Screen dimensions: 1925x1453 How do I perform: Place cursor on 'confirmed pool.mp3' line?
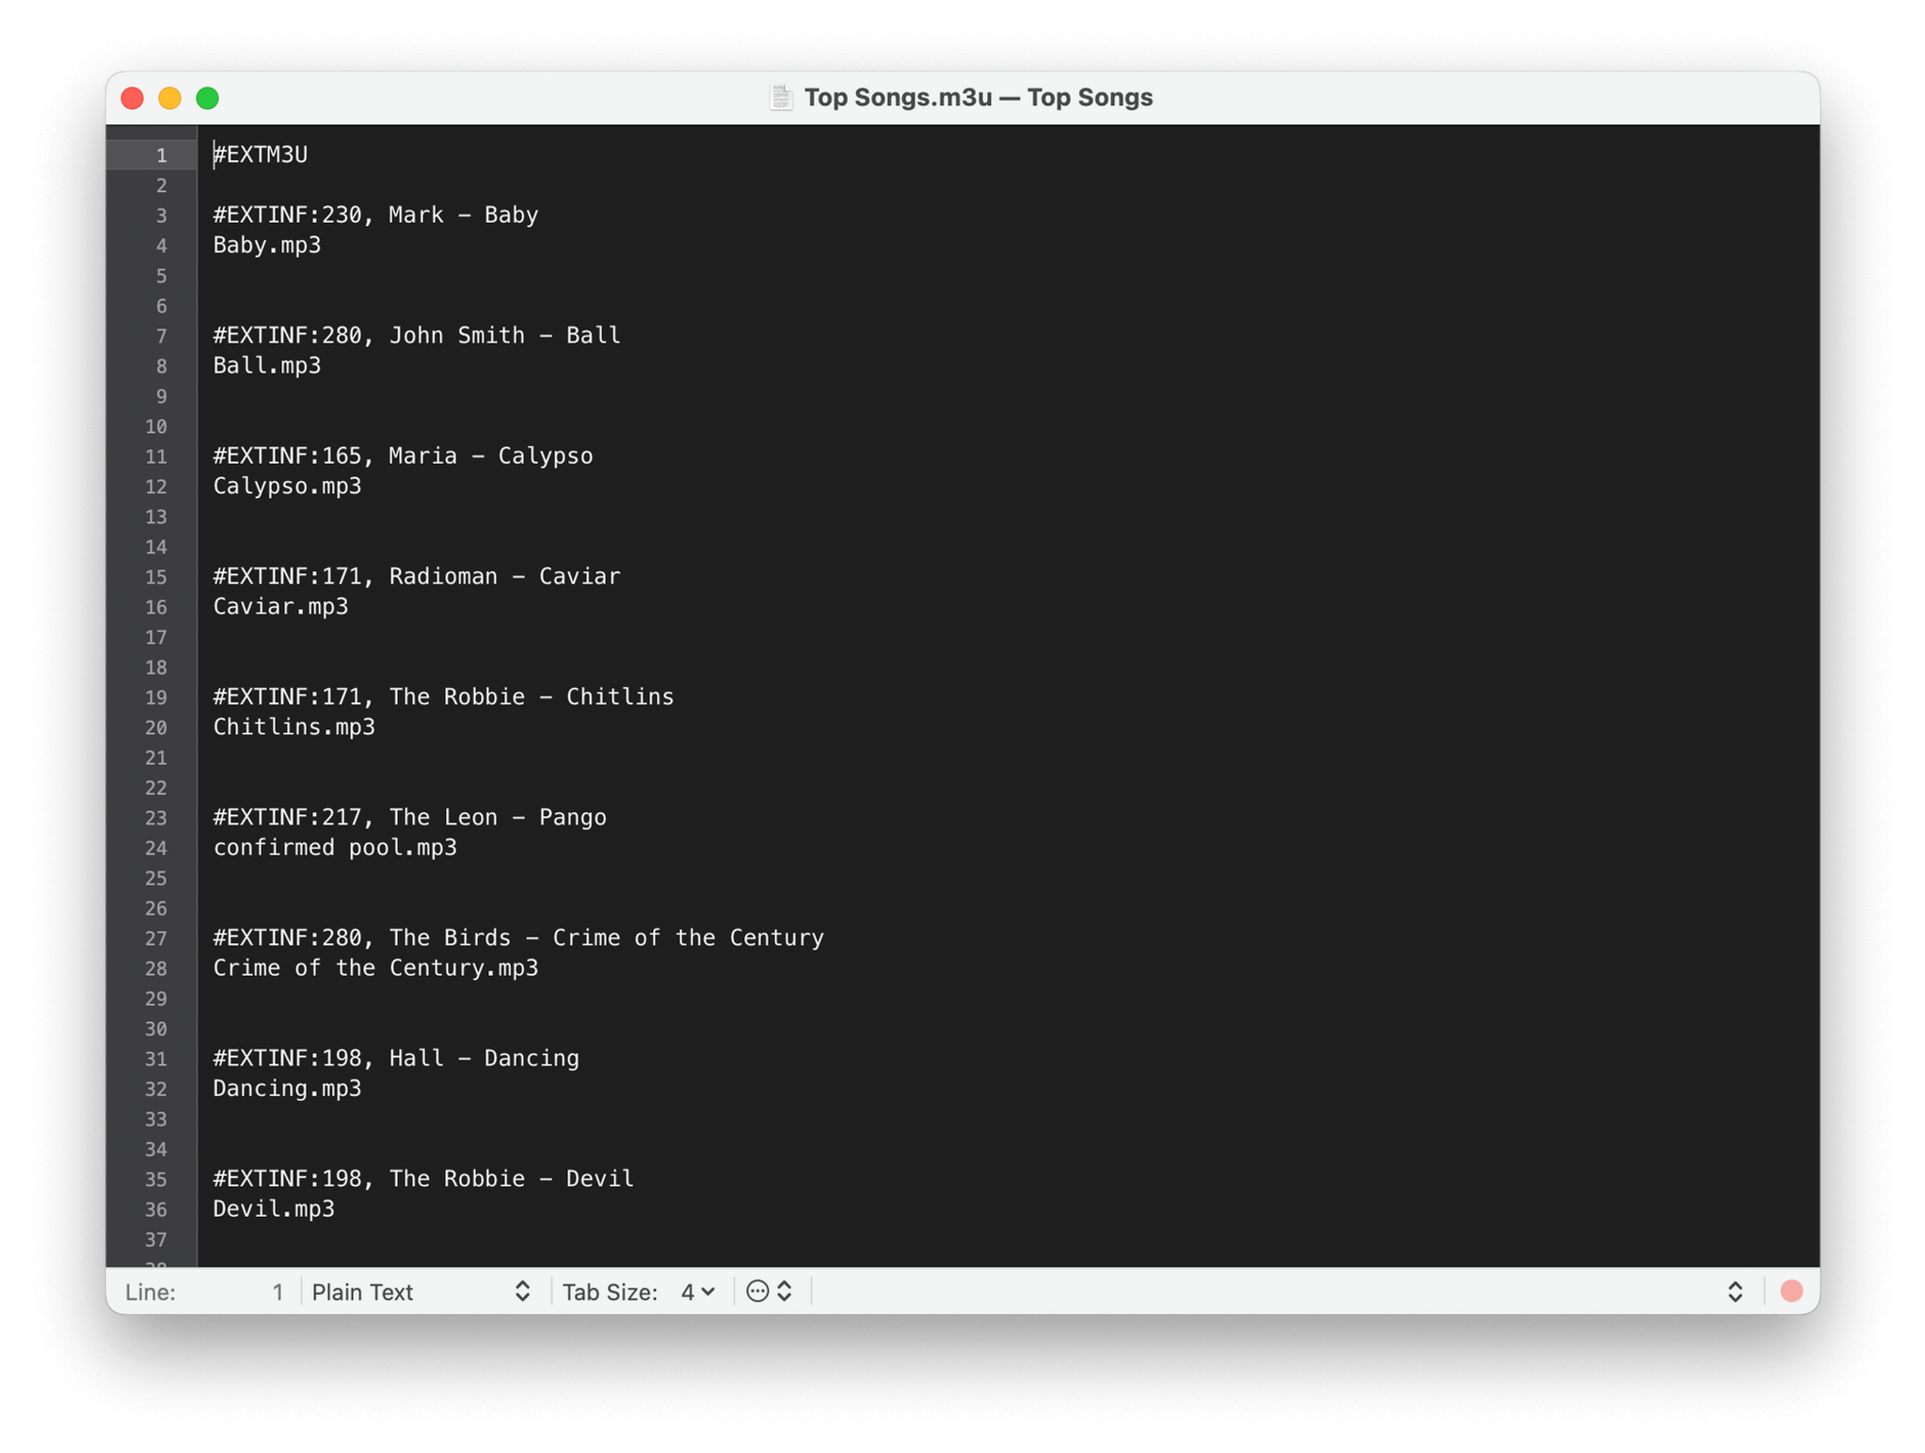tap(335, 847)
